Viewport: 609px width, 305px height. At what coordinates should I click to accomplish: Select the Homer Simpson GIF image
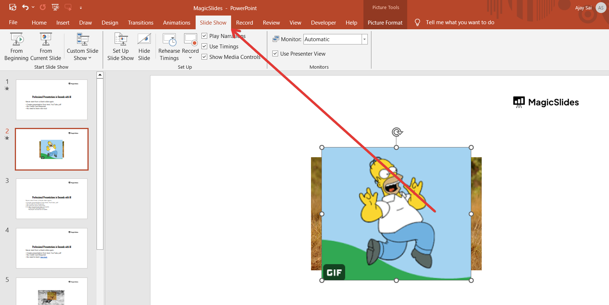pos(396,214)
